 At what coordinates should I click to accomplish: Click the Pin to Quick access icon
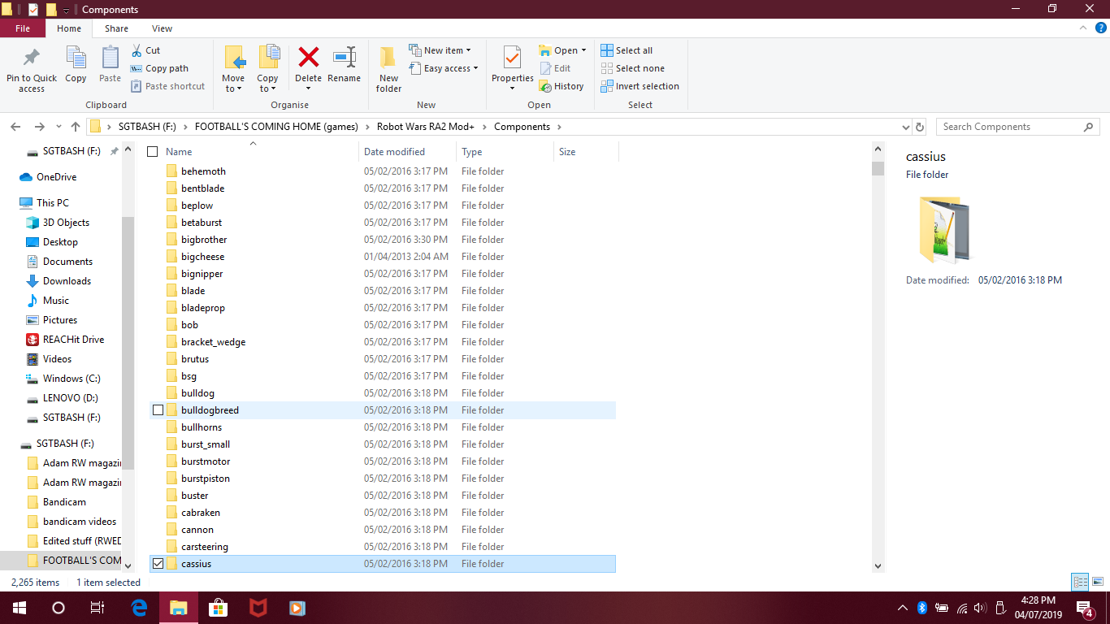32,58
